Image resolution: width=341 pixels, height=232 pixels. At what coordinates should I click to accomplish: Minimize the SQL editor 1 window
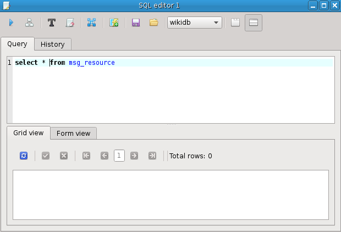(313, 5)
